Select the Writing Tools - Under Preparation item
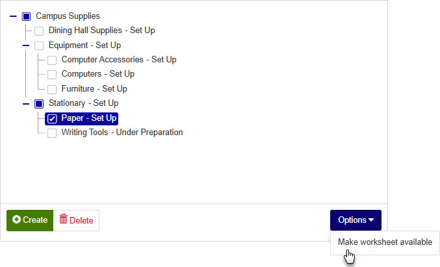This screenshot has height=267, width=440. point(122,133)
